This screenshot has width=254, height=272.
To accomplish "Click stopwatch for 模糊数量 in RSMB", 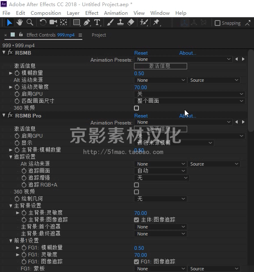I will (17, 73).
